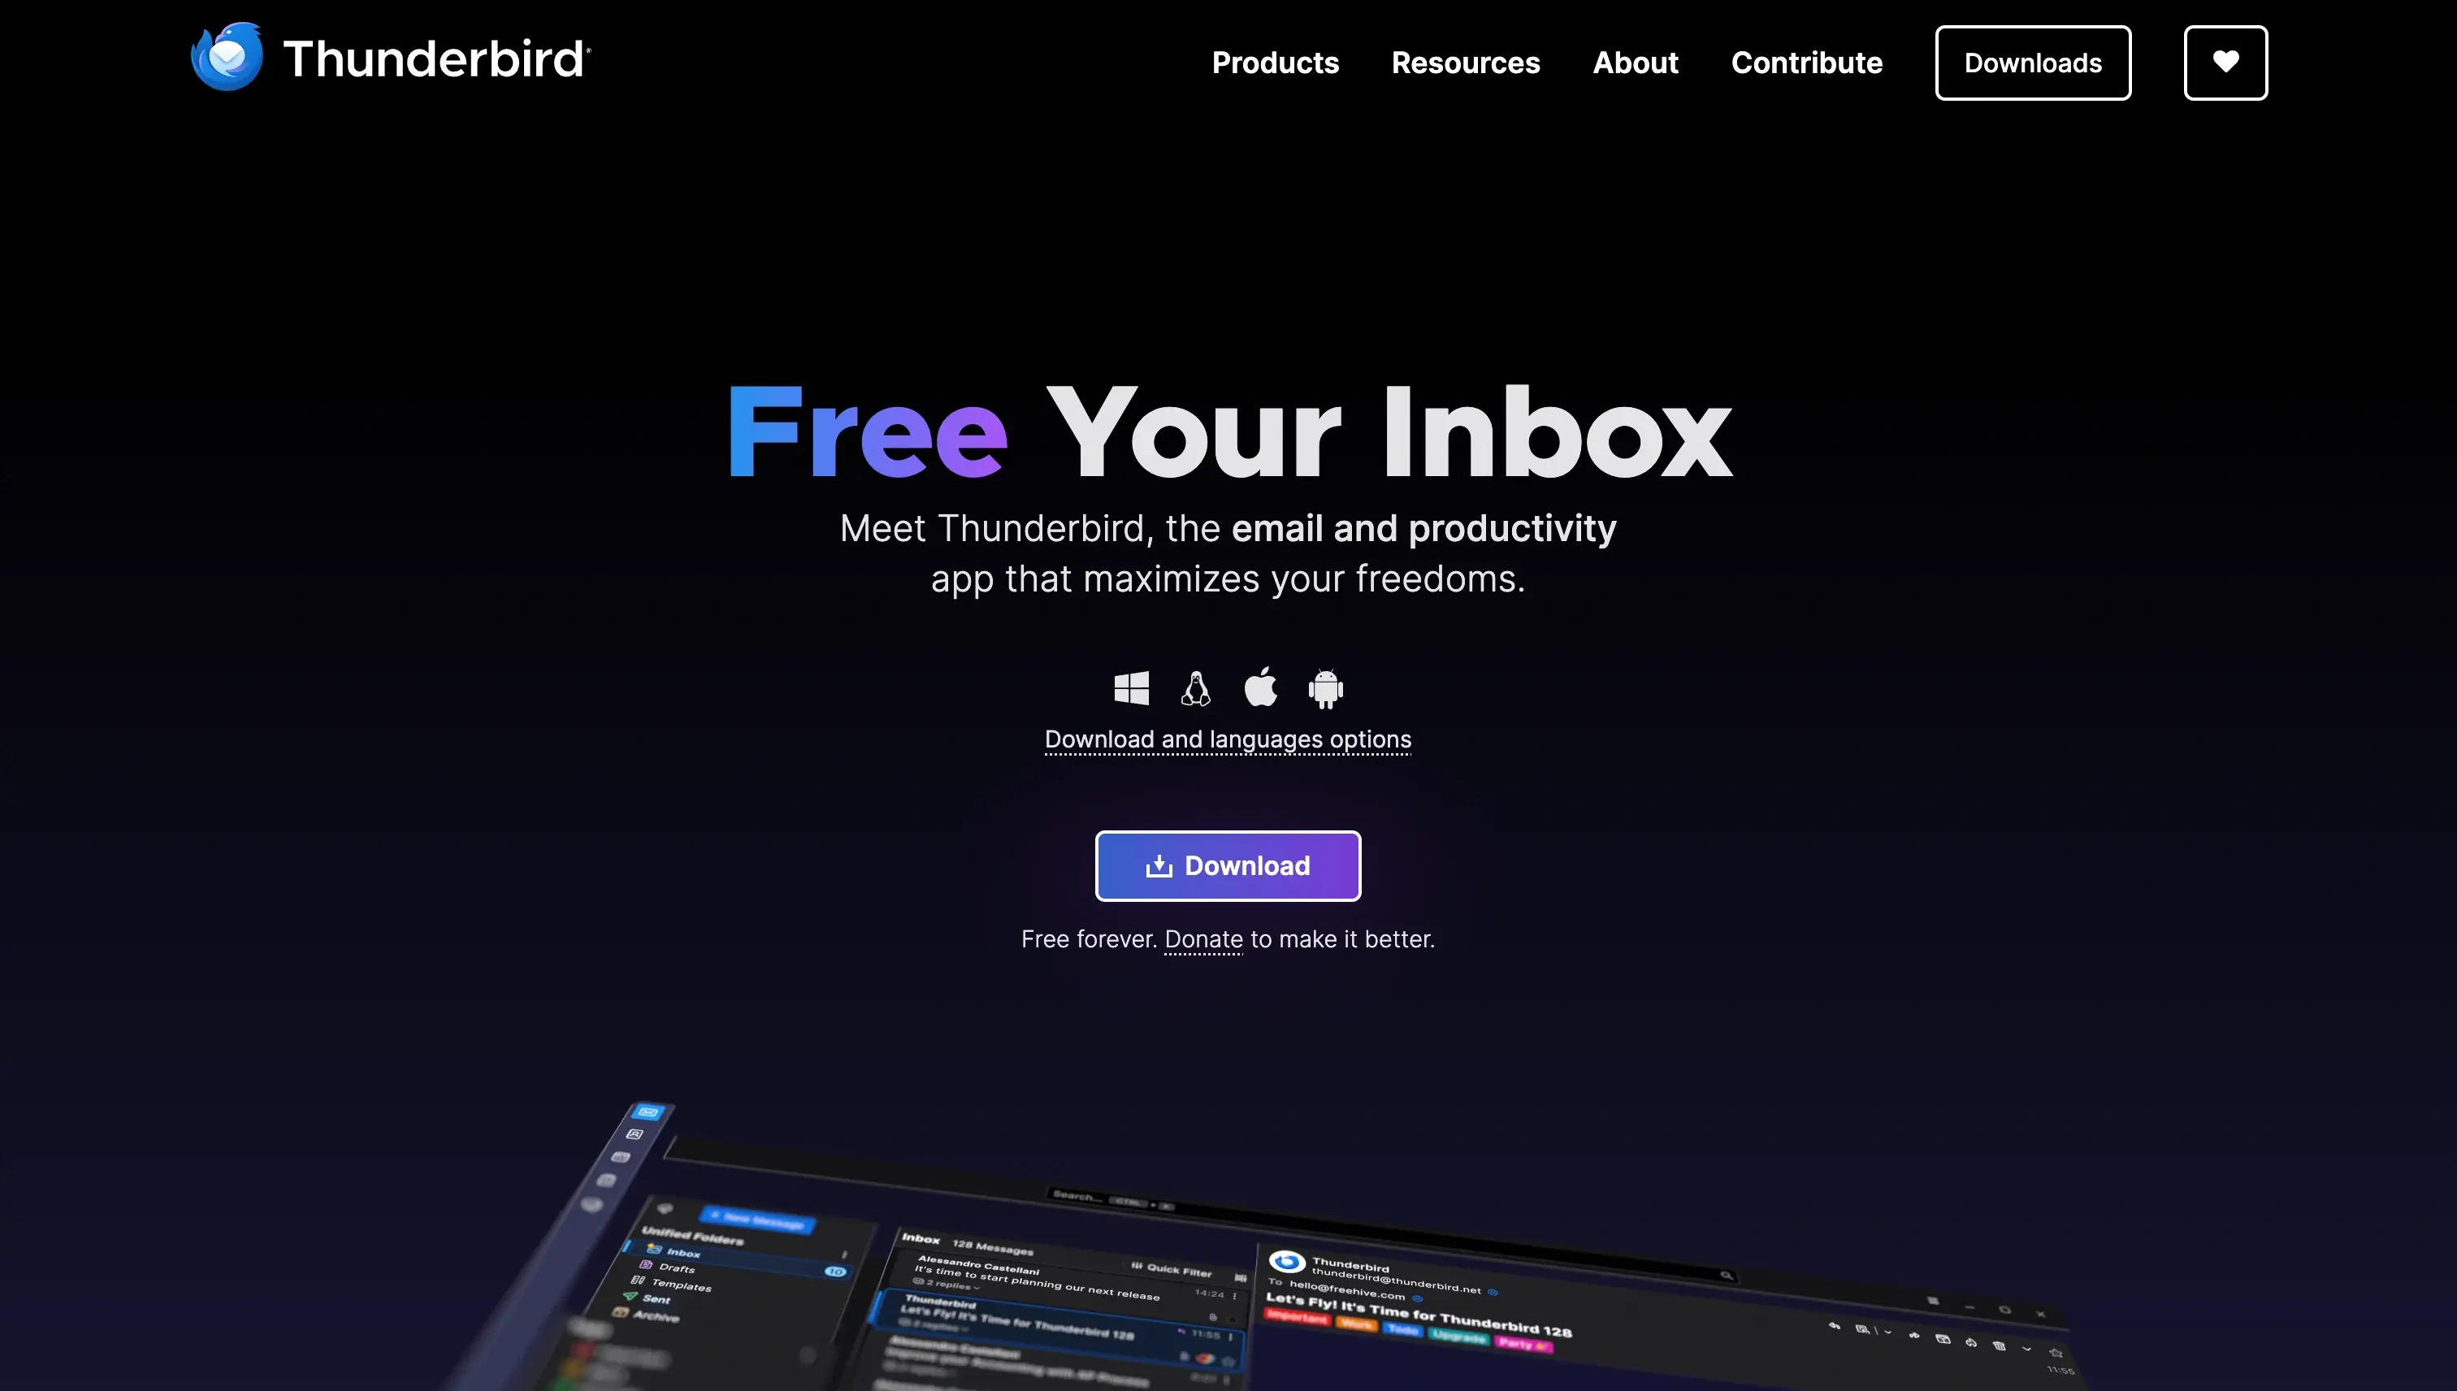The height and width of the screenshot is (1391, 2457).
Task: Click the email app preview thumbnail
Action: 1228,1241
